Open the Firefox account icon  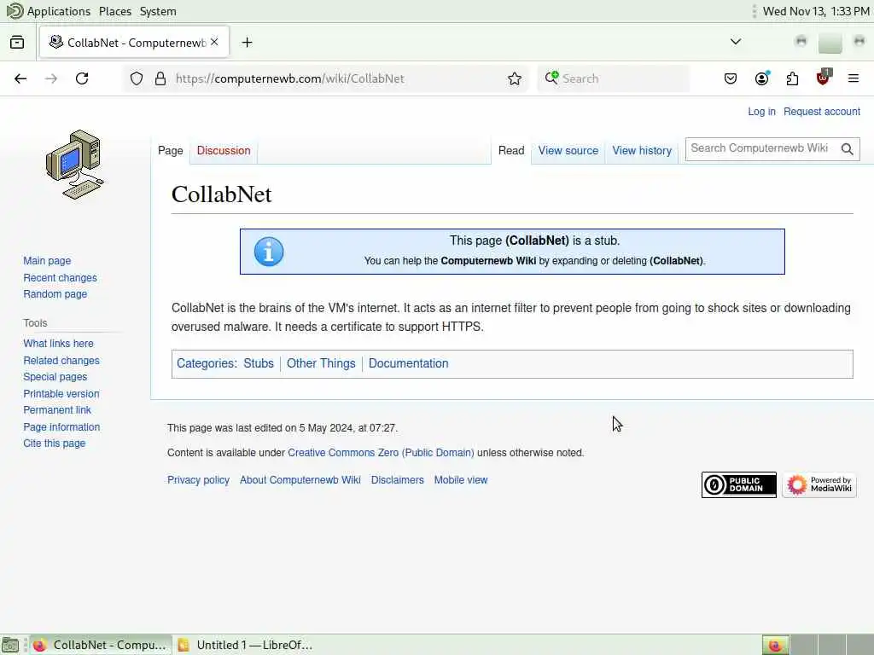click(x=762, y=78)
